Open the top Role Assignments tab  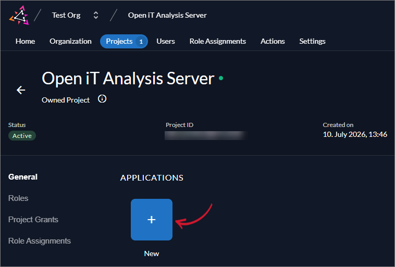[218, 41]
